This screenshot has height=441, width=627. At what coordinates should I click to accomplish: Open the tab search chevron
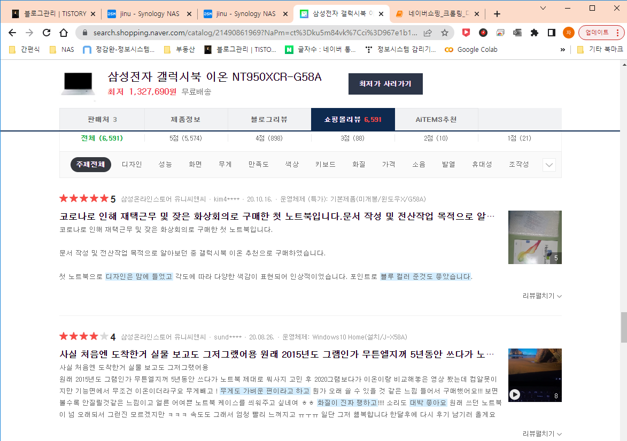click(x=543, y=8)
